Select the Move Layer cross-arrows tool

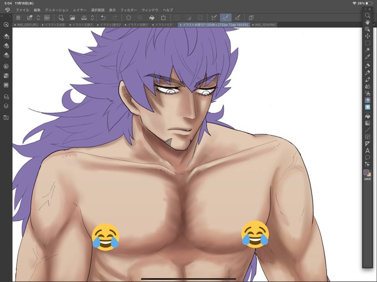[368, 36]
